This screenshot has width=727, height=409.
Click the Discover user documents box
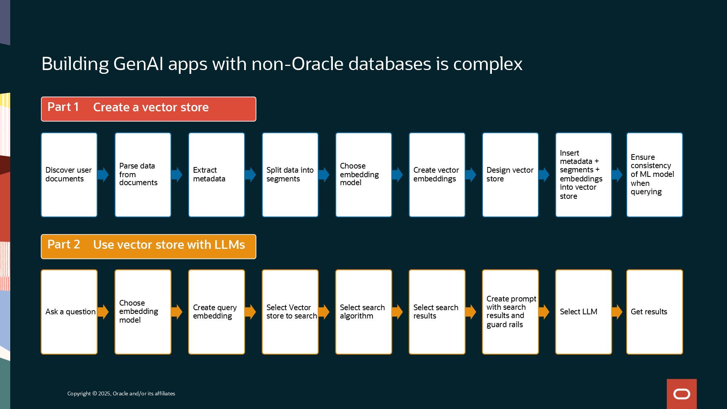[69, 175]
